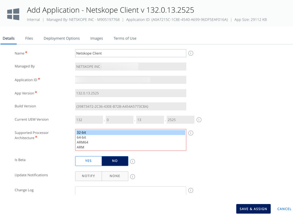
Task: Click the page title Add Application text
Action: 110,10
